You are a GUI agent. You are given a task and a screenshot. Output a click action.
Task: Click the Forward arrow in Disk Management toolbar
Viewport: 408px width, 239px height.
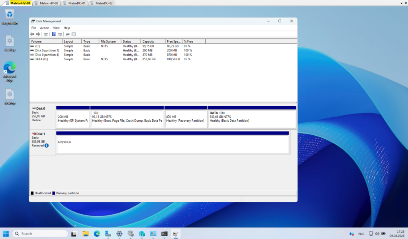click(38, 34)
